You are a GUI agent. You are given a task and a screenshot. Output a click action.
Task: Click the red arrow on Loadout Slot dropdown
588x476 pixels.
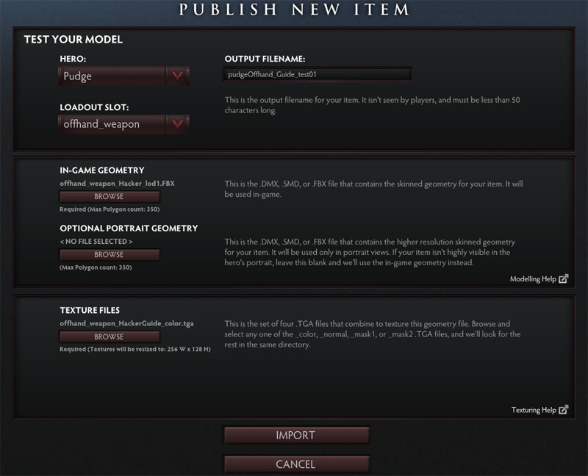click(177, 124)
